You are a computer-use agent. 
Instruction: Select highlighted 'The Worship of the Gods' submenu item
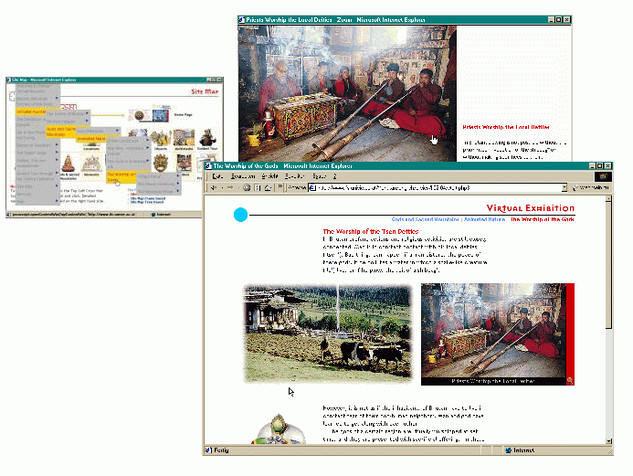[121, 177]
